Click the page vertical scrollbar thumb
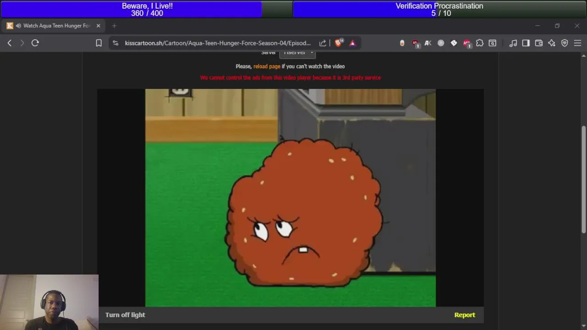 pyautogui.click(x=584, y=179)
